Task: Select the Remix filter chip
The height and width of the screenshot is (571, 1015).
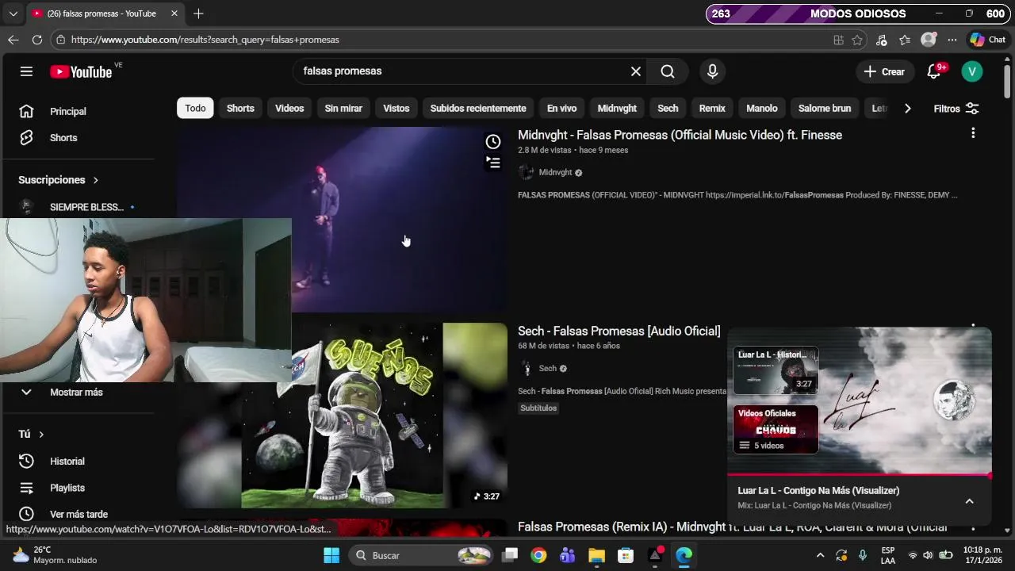Action: (712, 109)
